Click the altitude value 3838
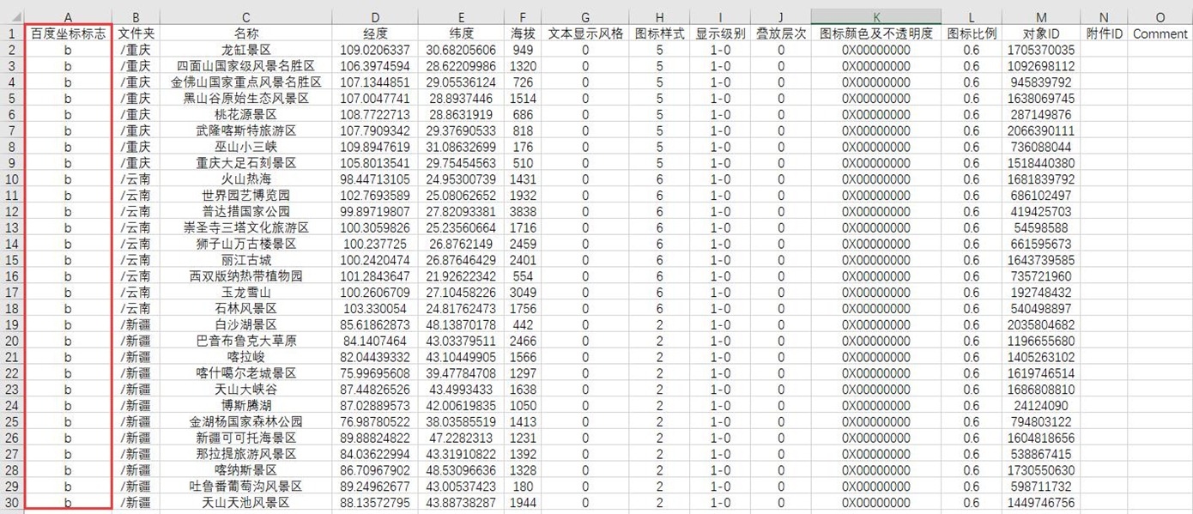 (x=523, y=212)
